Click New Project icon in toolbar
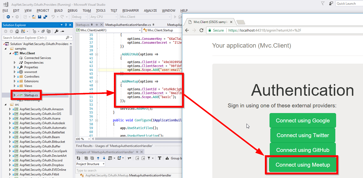This screenshot has height=178, width=363. [25, 17]
